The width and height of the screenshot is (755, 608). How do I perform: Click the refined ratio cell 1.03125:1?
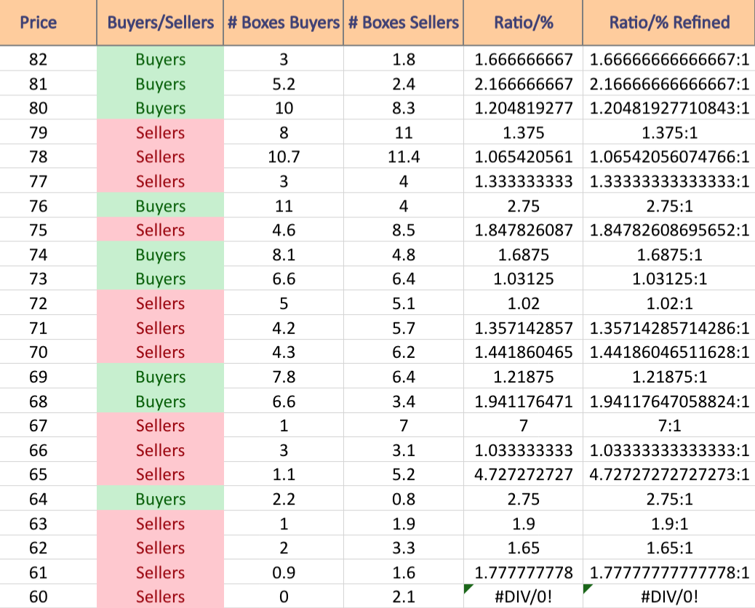(669, 279)
